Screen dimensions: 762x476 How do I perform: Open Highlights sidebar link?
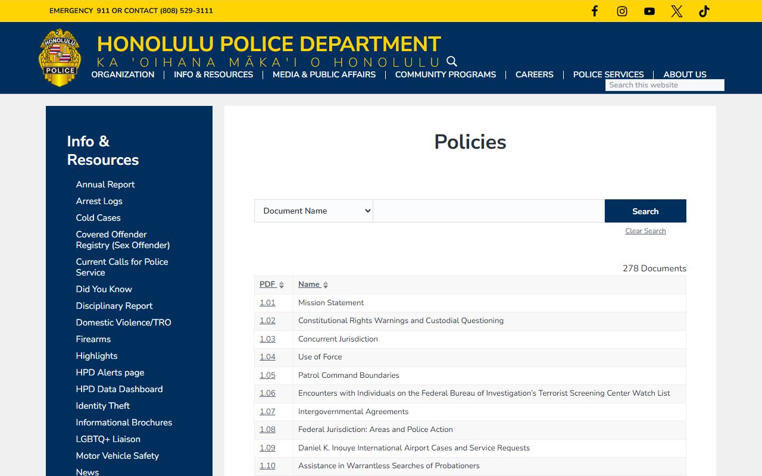tap(96, 356)
